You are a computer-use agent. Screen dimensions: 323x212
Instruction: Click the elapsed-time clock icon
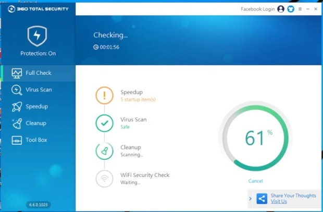click(x=96, y=47)
